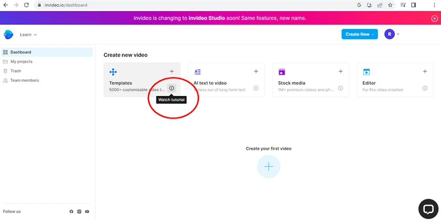Reload the page with refresh icon
Screen dimensions: 441x223
[x=26, y=5]
